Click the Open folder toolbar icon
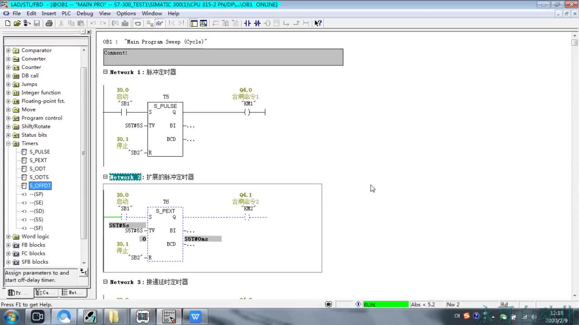The width and height of the screenshot is (579, 325). click(x=17, y=23)
